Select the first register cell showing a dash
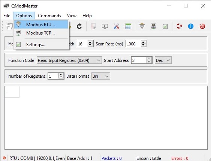211x161 pixels. (x=12, y=92)
